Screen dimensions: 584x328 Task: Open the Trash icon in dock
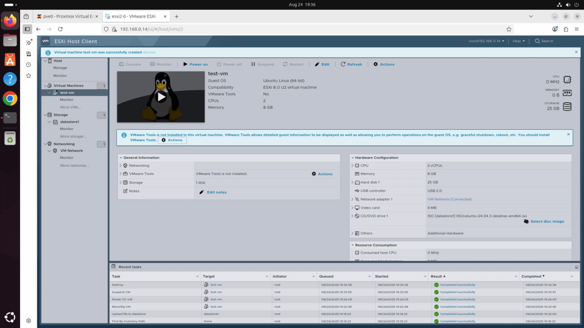coord(10,138)
